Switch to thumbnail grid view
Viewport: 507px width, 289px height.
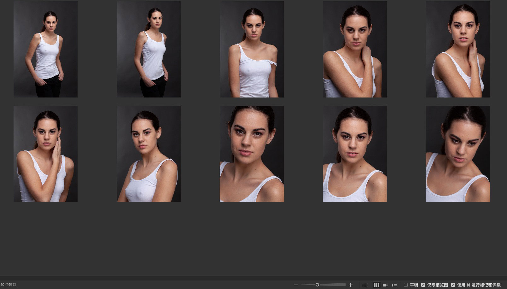click(376, 285)
